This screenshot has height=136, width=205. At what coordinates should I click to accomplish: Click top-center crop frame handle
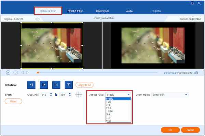52,23
